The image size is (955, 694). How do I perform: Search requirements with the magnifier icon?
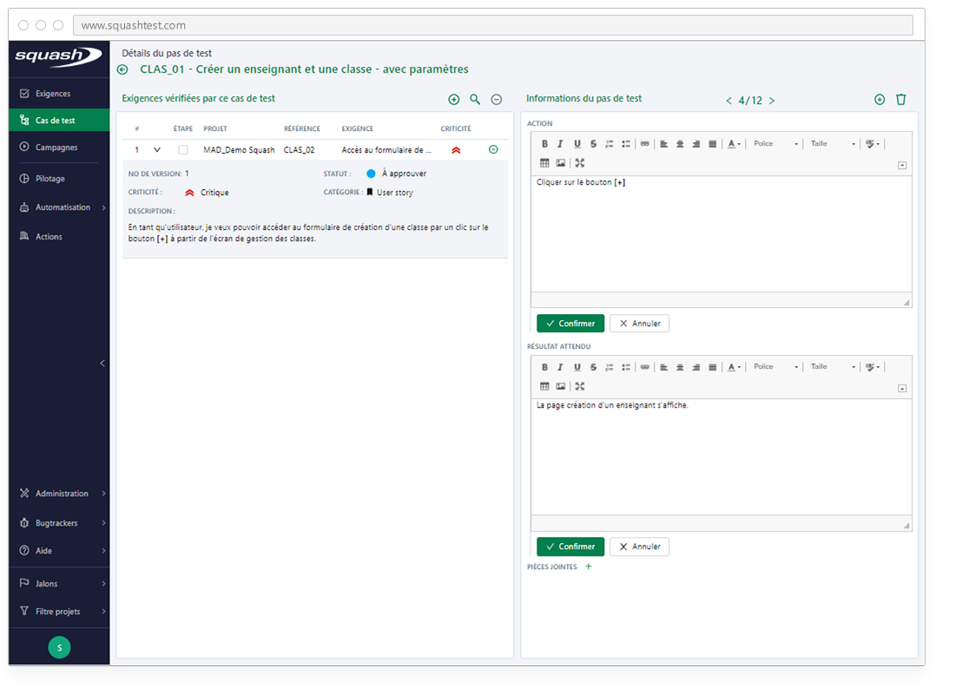(475, 99)
